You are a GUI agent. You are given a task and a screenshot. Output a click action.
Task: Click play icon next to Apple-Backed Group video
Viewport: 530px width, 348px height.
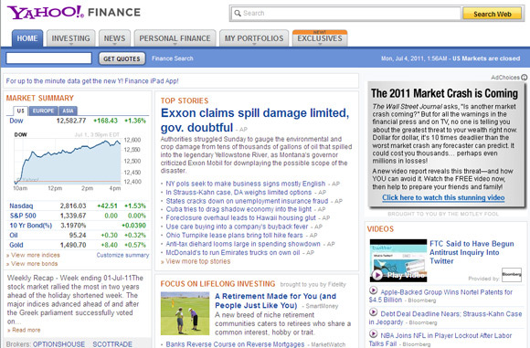pos(373,290)
